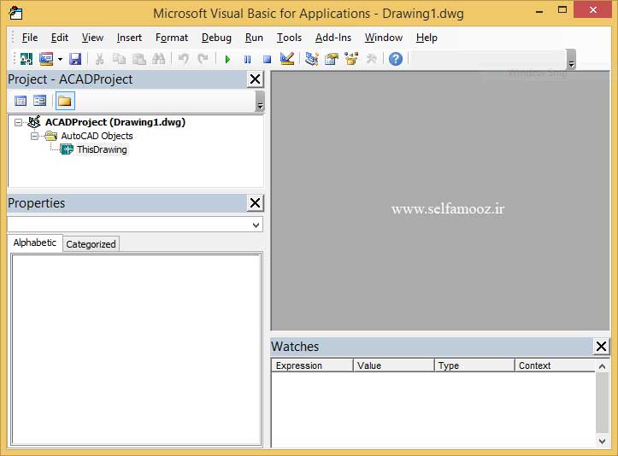
Task: Click the blue Help question mark icon
Action: tap(395, 59)
